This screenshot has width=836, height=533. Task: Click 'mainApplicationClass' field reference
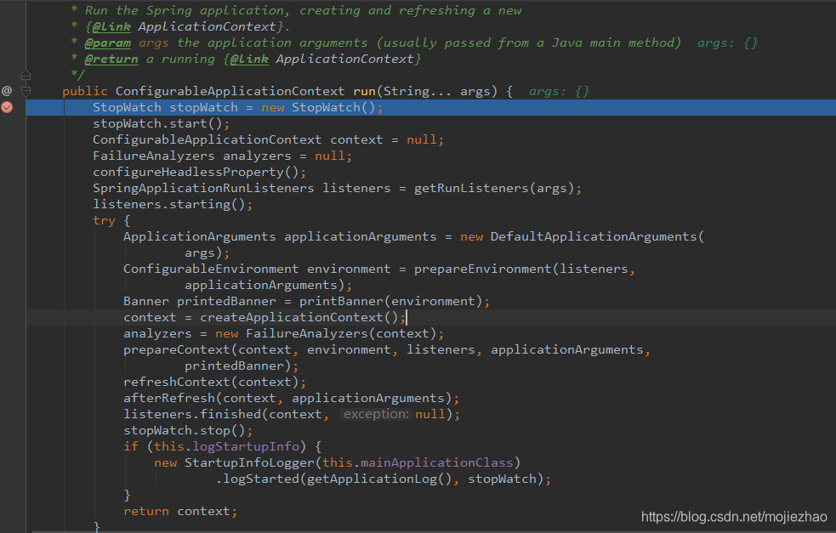(436, 462)
